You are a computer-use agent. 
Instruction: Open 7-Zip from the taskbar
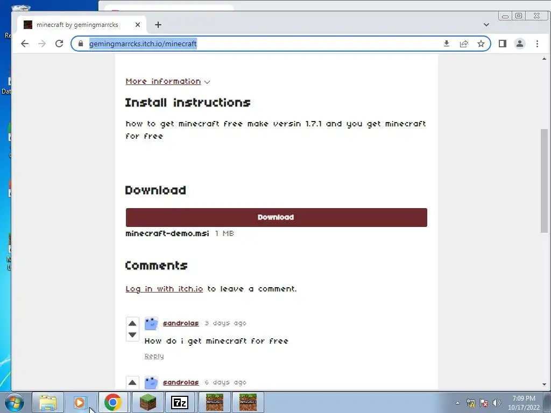click(x=180, y=402)
